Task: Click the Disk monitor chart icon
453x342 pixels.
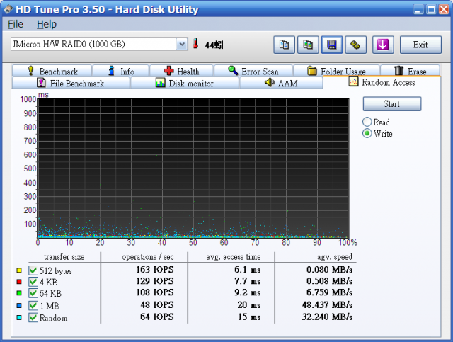Action: [161, 83]
